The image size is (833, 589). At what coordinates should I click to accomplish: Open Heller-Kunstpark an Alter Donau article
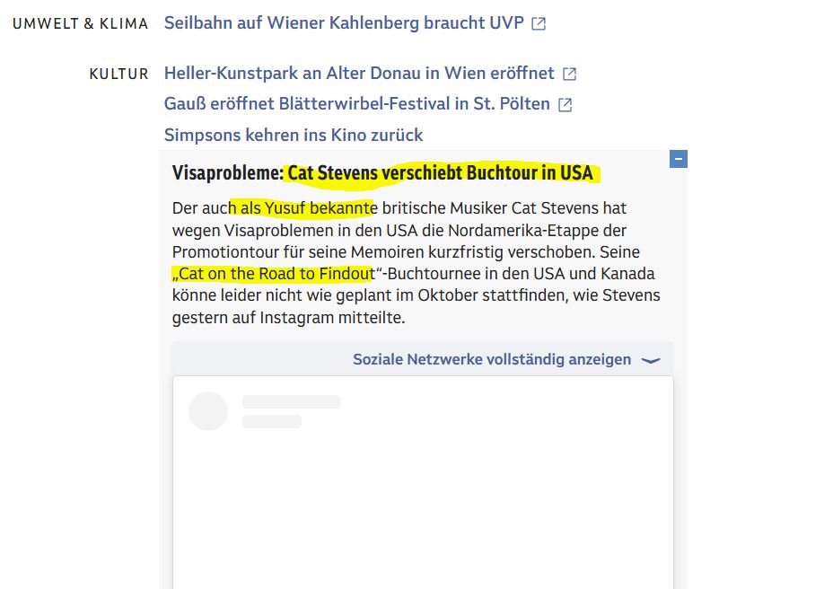(x=359, y=73)
